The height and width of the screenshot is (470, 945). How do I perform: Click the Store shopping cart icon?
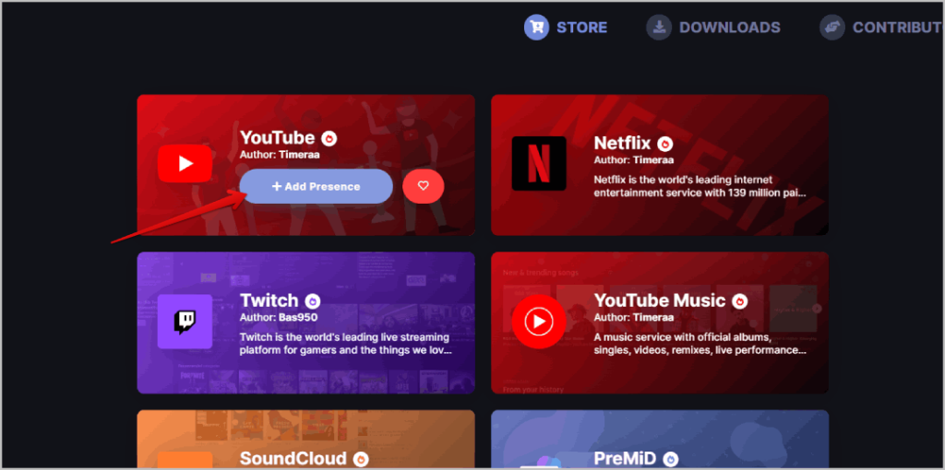point(536,28)
